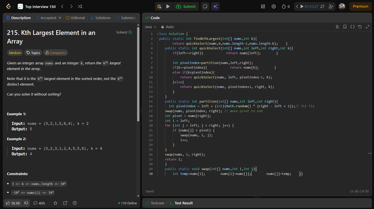This screenshot has height=209, width=374.
Task: Pick a random problem with shuffle icon
Action: [80, 7]
